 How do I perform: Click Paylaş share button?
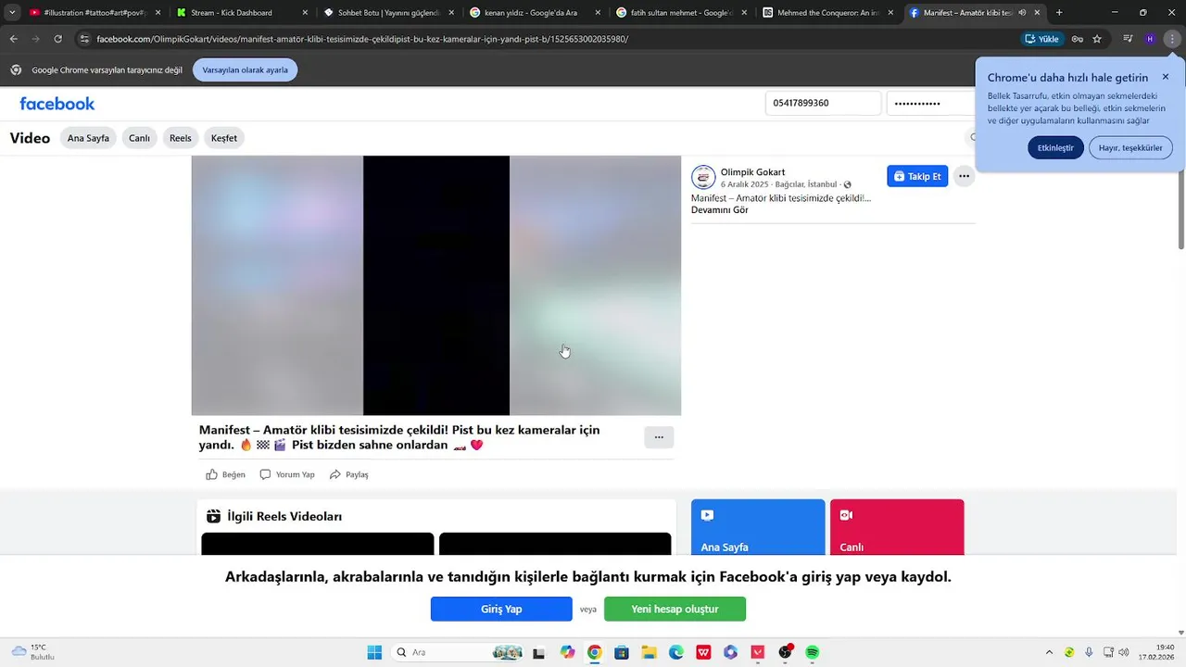click(349, 474)
